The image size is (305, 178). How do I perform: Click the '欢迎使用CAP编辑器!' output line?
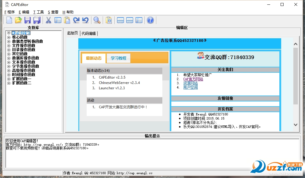22,141
